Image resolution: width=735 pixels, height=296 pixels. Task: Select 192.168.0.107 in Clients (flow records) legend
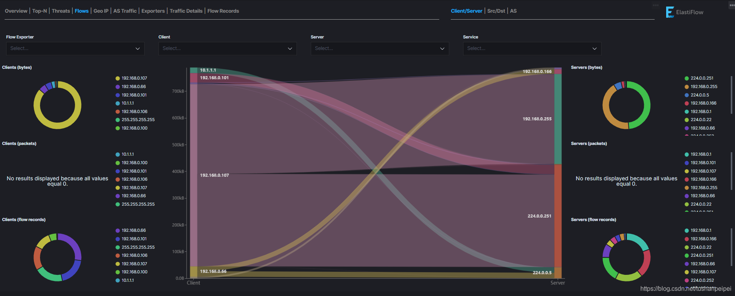coord(132,264)
